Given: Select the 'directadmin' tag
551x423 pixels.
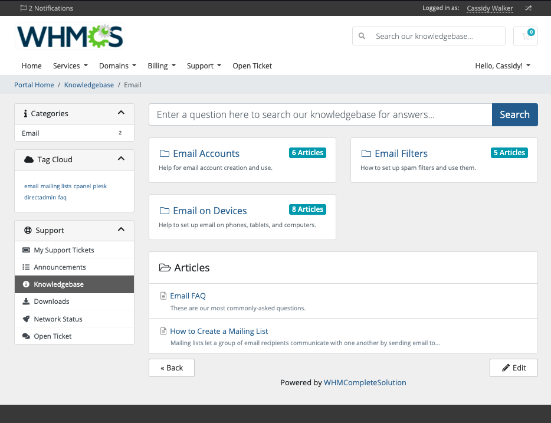Looking at the screenshot, I should point(40,197).
